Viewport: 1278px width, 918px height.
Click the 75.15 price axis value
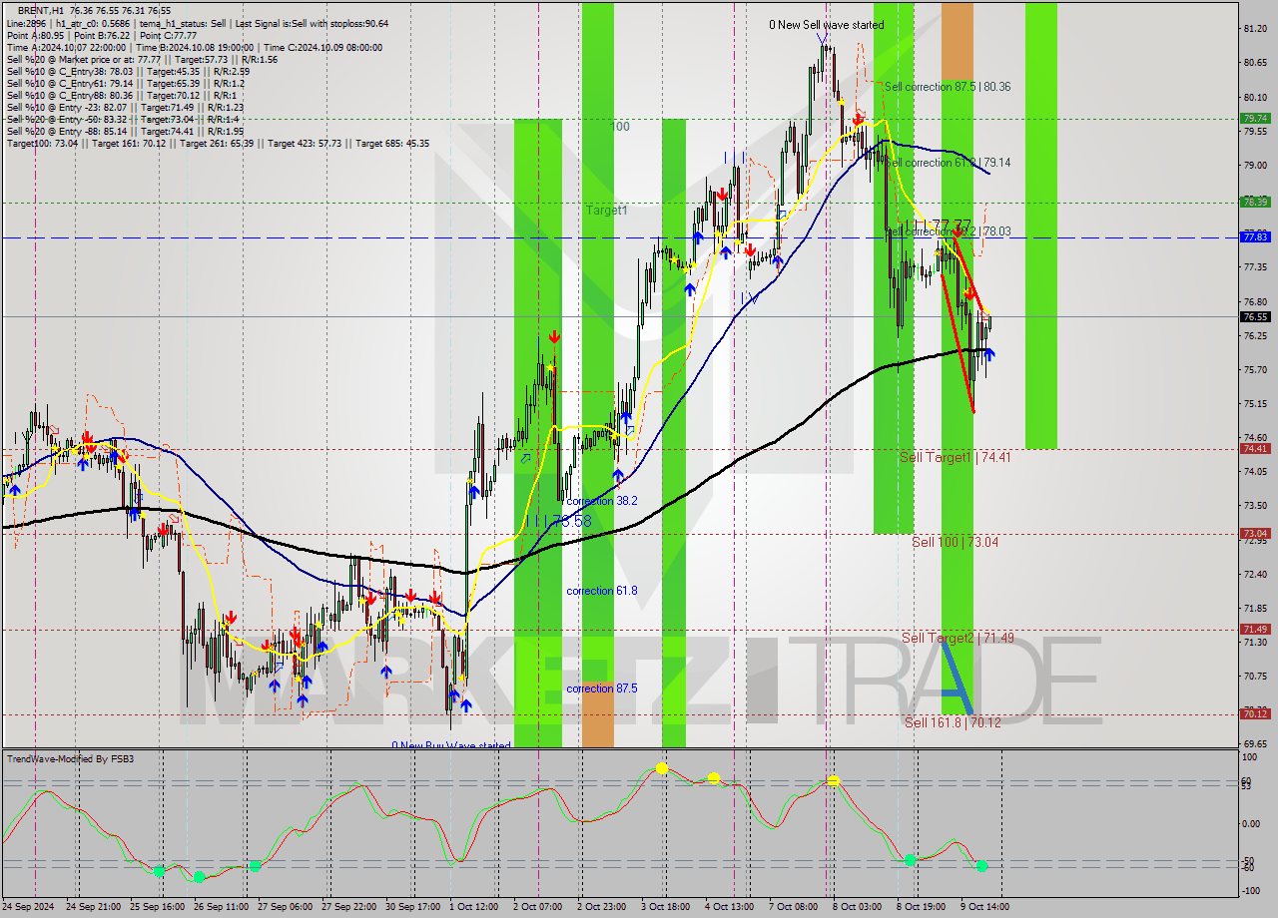pos(1255,404)
